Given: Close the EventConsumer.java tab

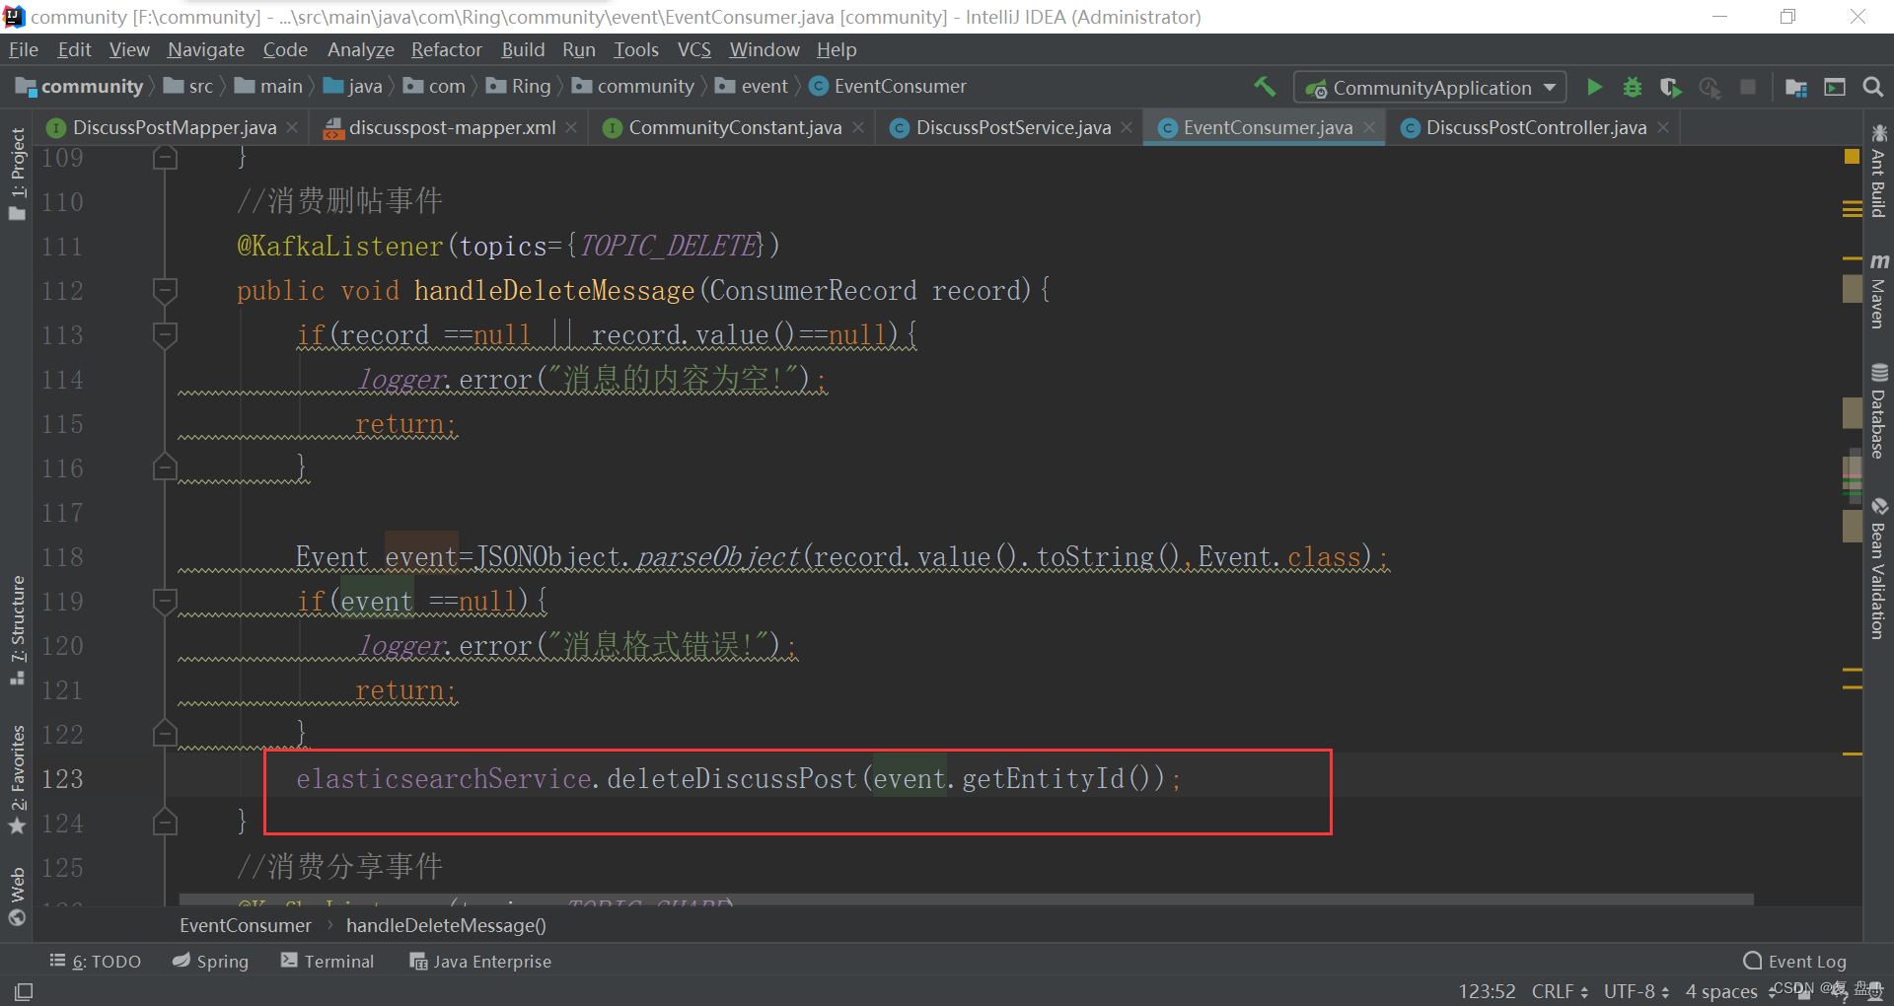Looking at the screenshot, I should click(x=1369, y=127).
